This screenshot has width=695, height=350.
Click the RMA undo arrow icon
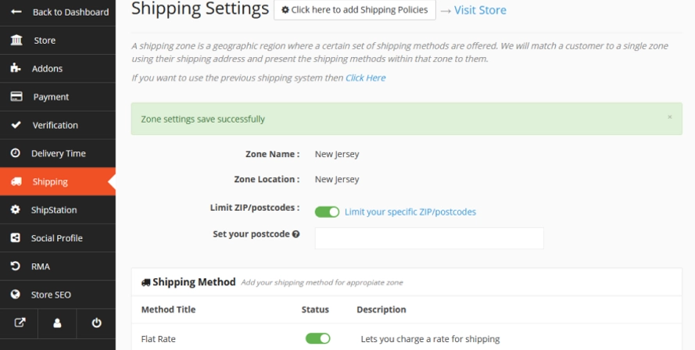tap(15, 266)
